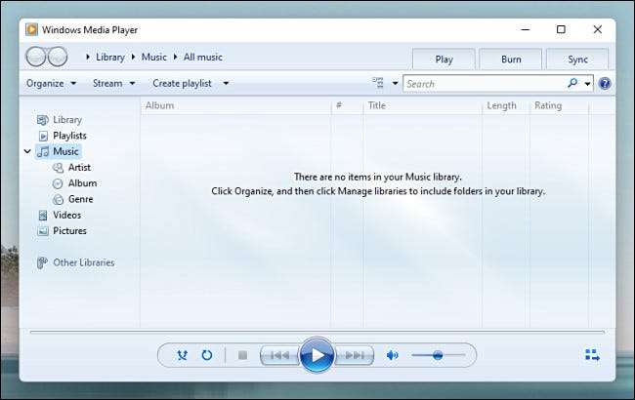Open the Help question mark icon
635x400 pixels.
click(x=605, y=84)
